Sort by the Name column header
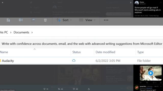 point(4,52)
